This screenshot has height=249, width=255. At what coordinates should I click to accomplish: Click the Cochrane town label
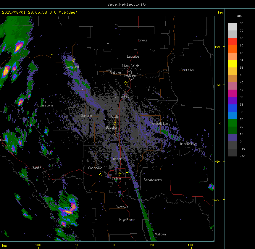click(95, 168)
